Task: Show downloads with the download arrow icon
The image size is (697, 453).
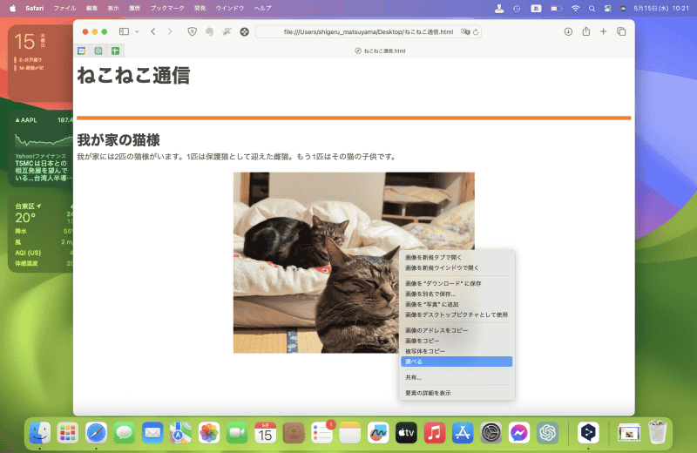Action: [568, 31]
